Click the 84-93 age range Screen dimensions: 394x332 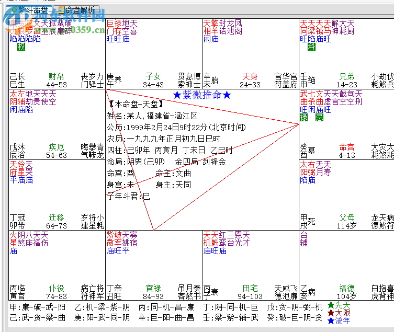coord(153,296)
